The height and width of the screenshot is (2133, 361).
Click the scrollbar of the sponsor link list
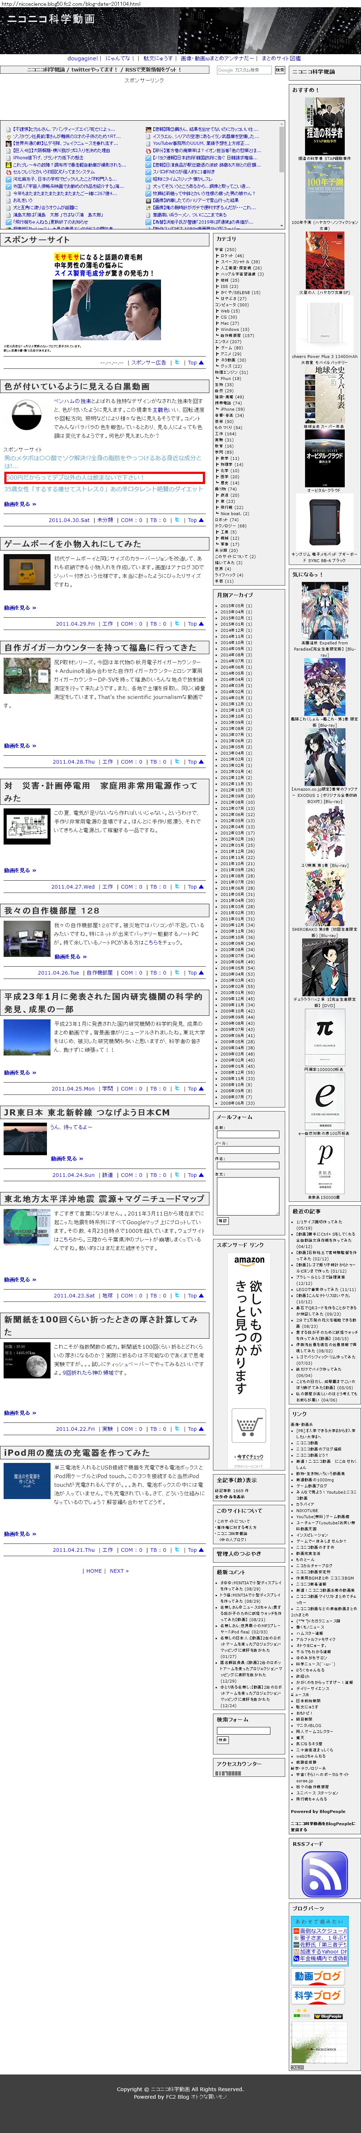click(x=282, y=176)
